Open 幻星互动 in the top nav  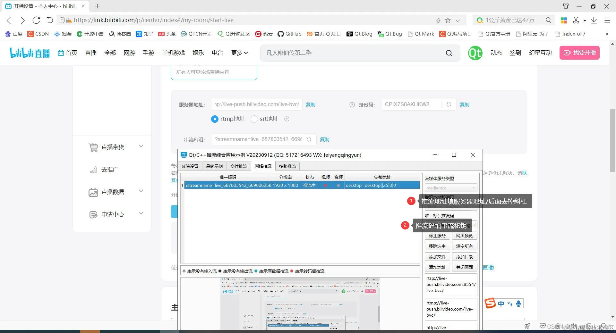[540, 53]
